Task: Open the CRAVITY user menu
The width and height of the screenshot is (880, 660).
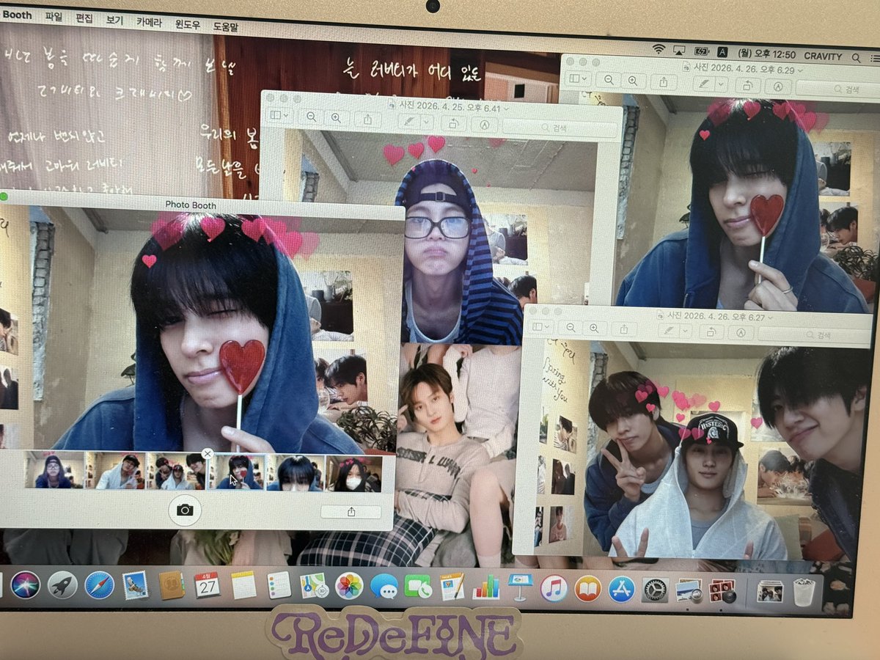Action: coord(823,56)
